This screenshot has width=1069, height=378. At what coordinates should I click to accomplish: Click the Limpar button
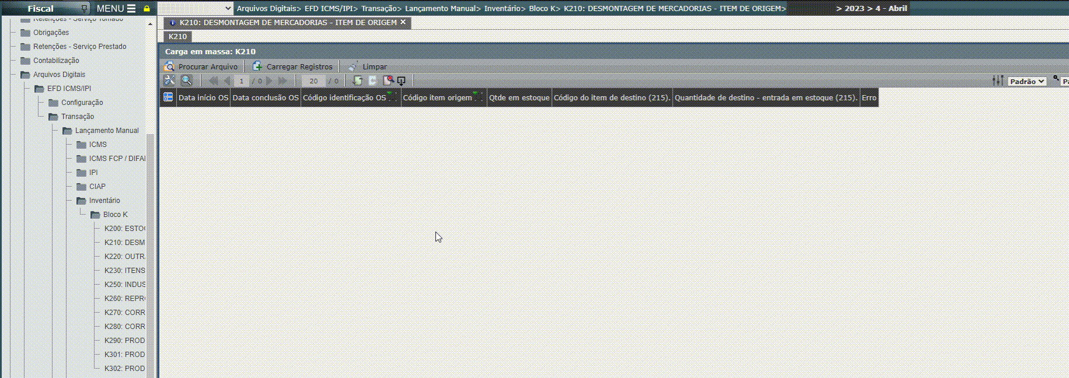coord(368,66)
